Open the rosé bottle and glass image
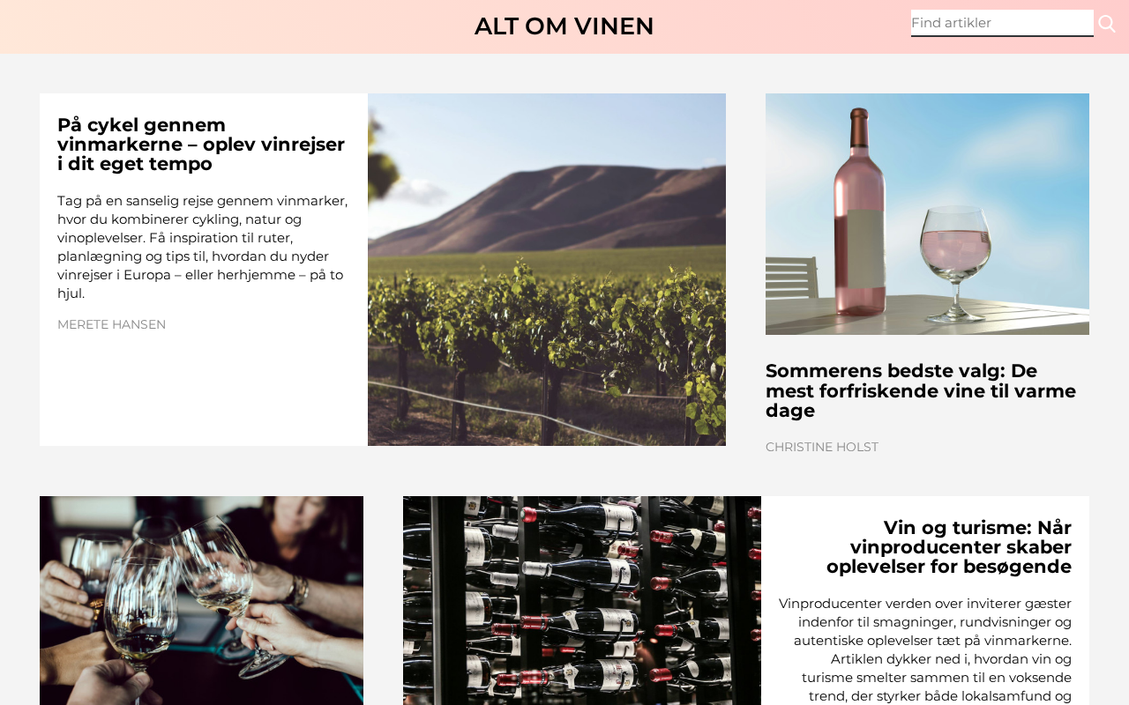 [927, 214]
